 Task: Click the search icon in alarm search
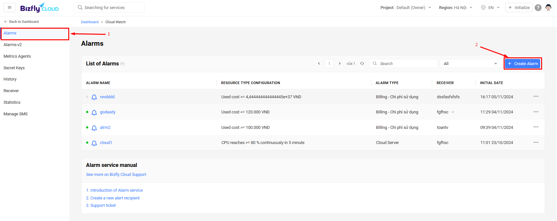375,63
